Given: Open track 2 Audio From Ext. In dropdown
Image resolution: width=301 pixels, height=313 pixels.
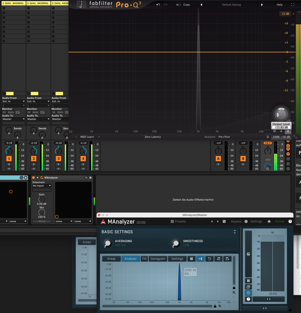Looking at the screenshot, I should (38, 101).
